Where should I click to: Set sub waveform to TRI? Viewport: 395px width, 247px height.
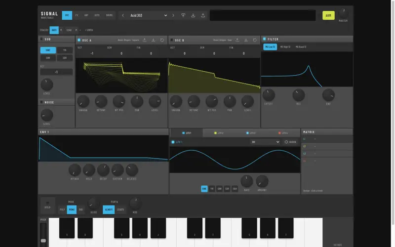pos(65,50)
